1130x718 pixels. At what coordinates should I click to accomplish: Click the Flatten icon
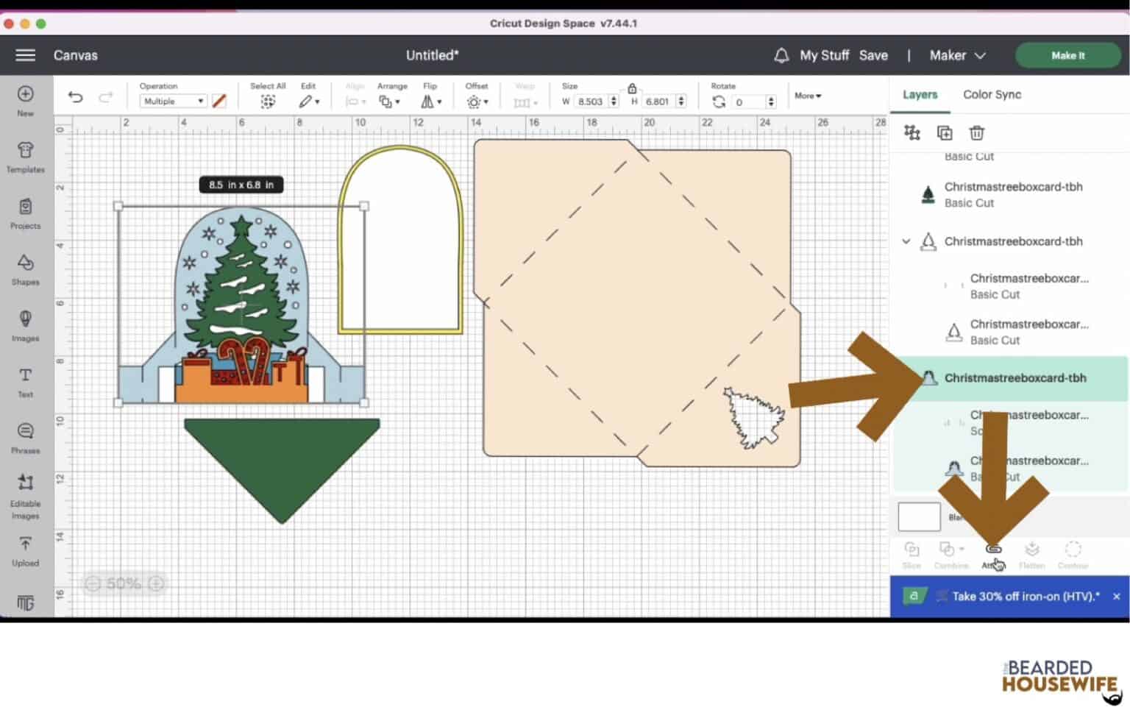point(1032,549)
